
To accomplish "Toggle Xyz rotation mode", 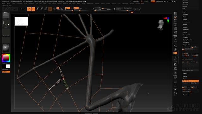I will [x=175, y=53].
